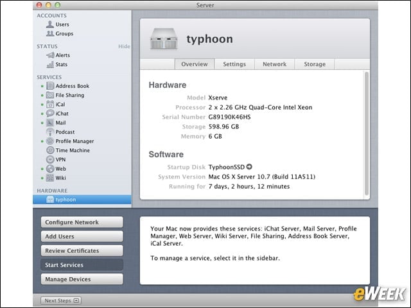Click the Manage Devices button
Viewport: 411px width, 308px height.
pos(82,279)
